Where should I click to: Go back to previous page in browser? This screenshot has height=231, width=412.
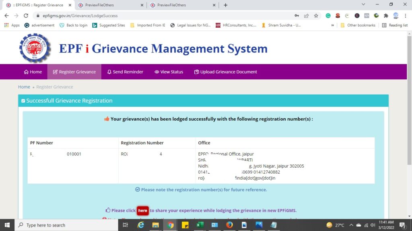(x=6, y=16)
